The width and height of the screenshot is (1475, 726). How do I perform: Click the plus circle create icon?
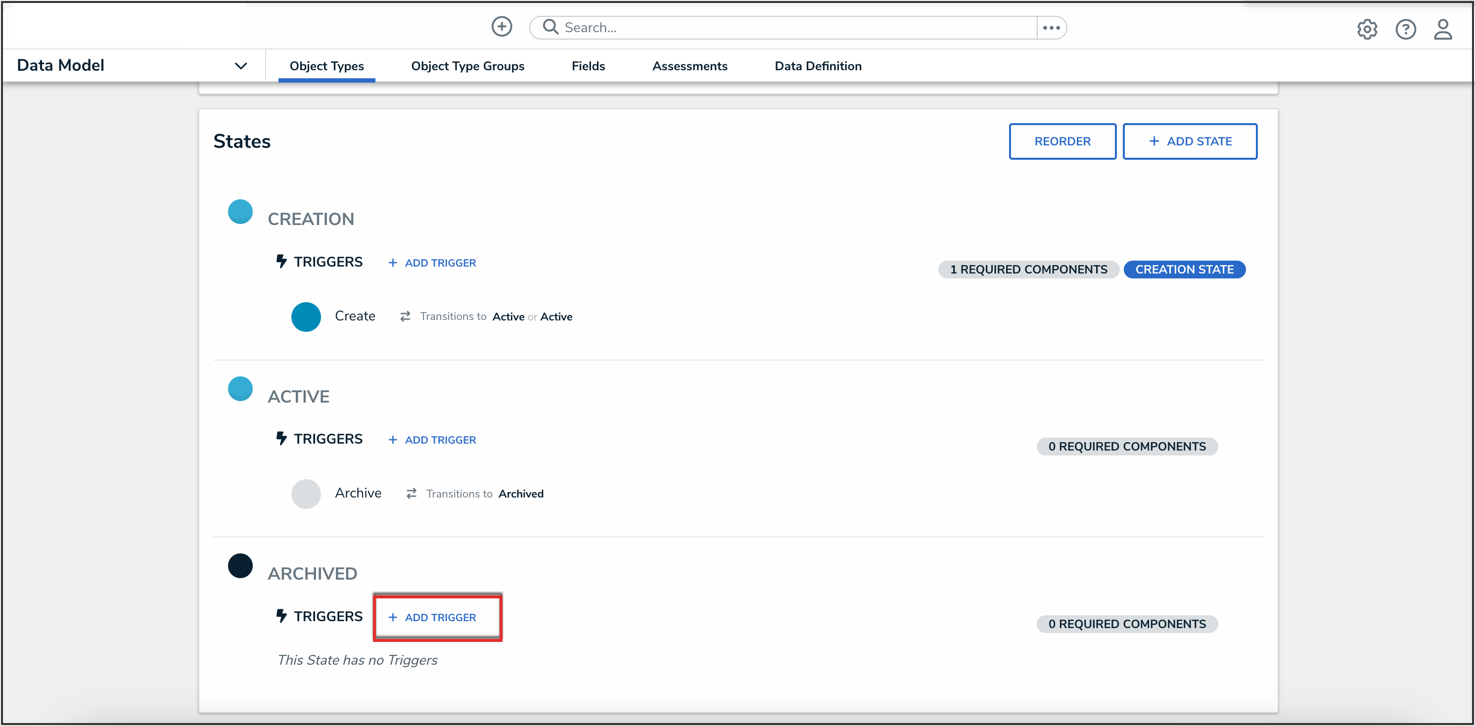502,27
